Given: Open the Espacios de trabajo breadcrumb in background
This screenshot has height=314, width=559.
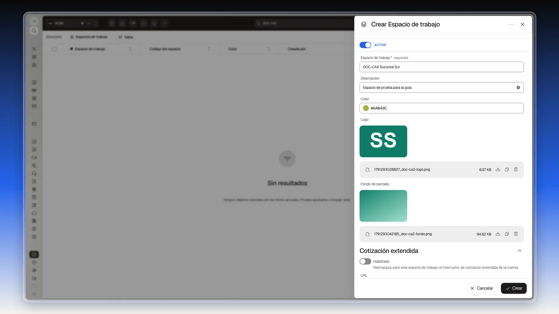Looking at the screenshot, I should pyautogui.click(x=89, y=37).
